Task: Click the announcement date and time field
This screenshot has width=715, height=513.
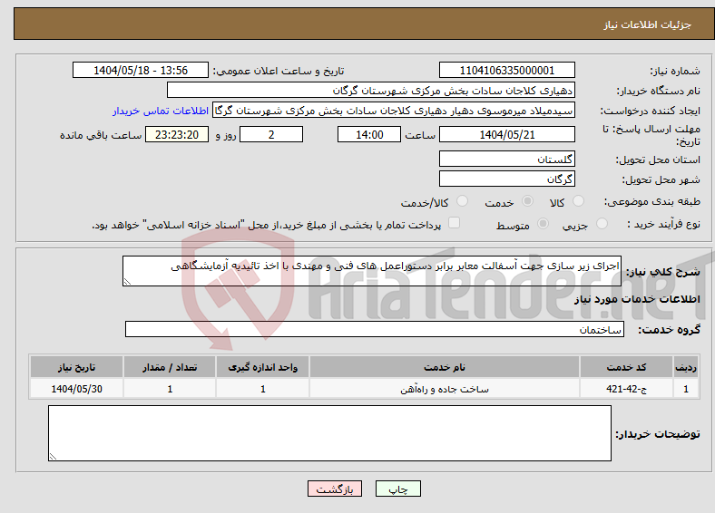Action: [x=141, y=70]
